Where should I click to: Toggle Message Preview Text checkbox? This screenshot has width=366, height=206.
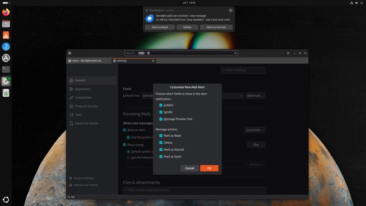click(161, 119)
